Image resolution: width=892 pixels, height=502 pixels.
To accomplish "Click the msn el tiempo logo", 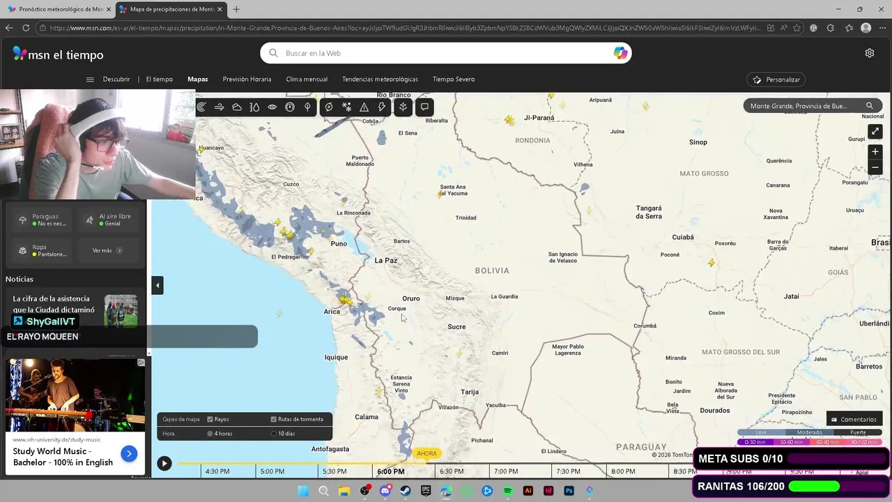I will click(58, 54).
